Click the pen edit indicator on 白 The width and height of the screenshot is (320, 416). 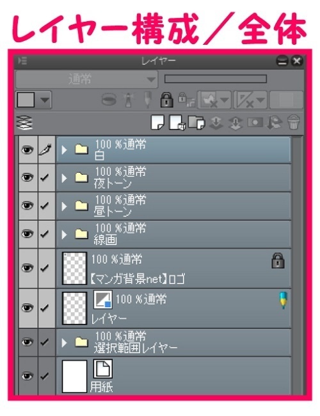point(45,150)
